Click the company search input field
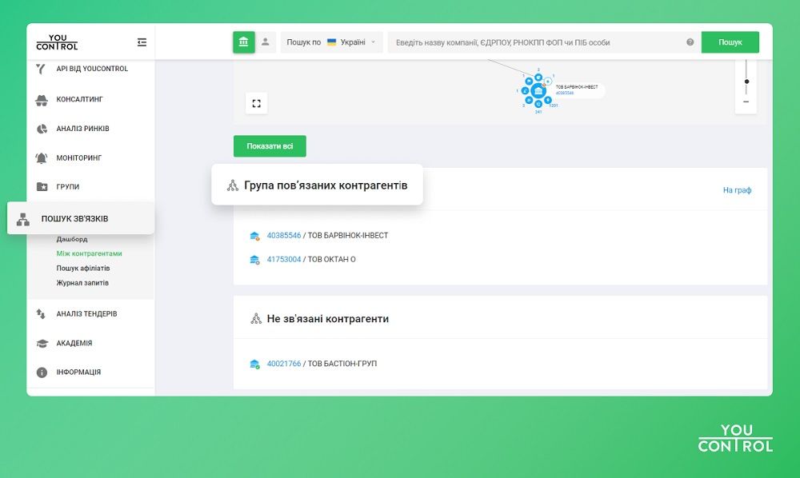The height and width of the screenshot is (478, 800). click(536, 42)
